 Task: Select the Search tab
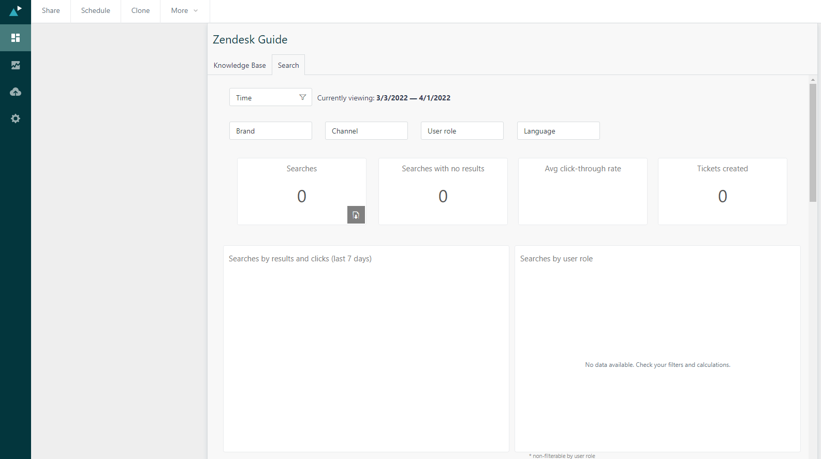point(288,65)
